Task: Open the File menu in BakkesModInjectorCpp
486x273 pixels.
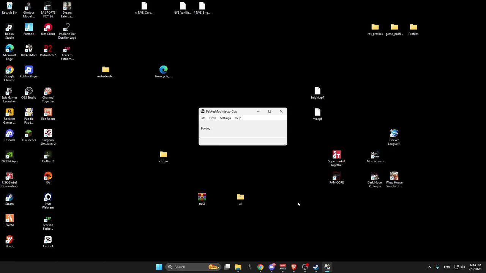Action: [x=203, y=118]
